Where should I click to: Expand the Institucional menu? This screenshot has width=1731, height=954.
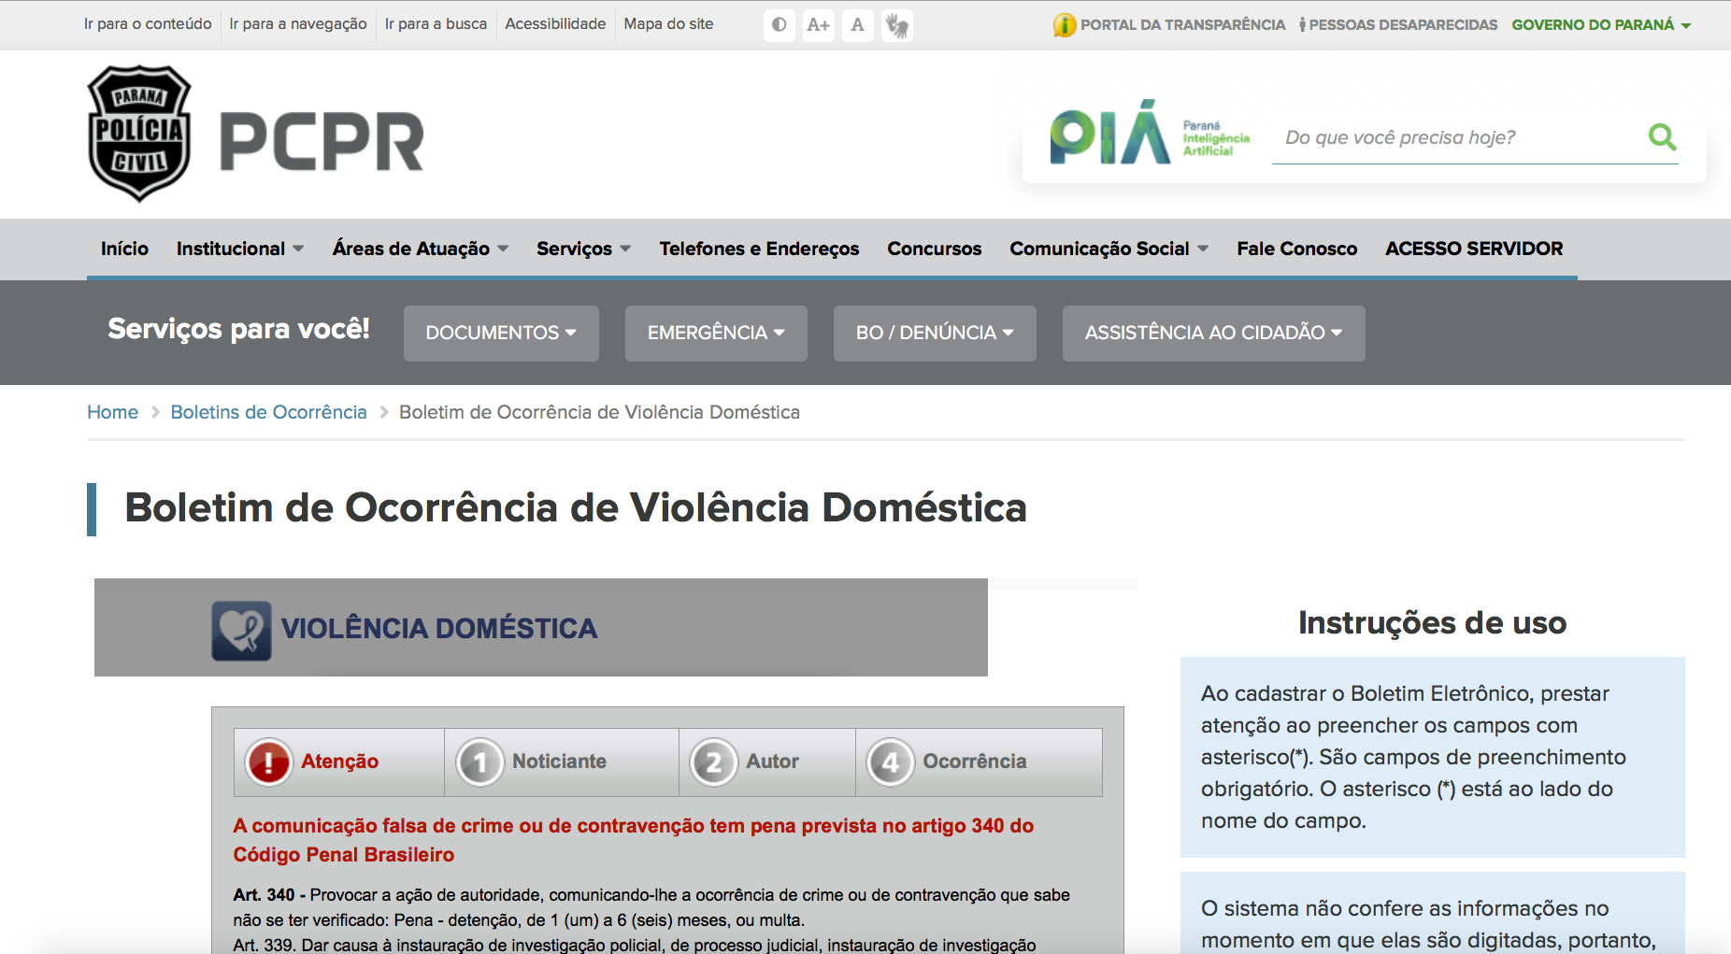239,249
